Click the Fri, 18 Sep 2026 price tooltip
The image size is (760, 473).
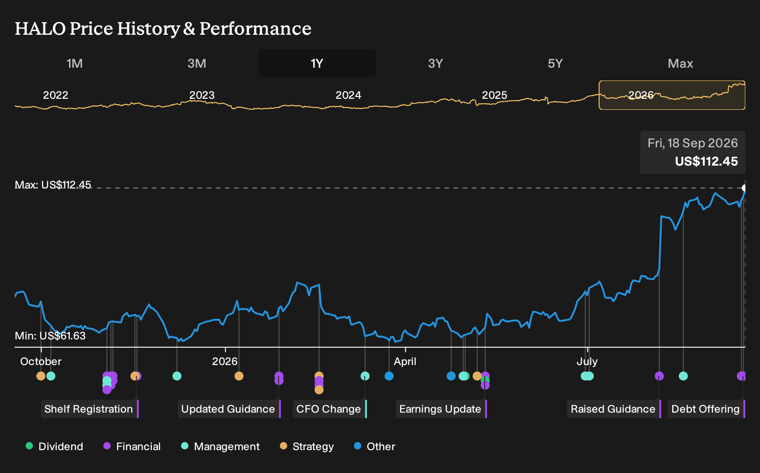pyautogui.click(x=693, y=152)
